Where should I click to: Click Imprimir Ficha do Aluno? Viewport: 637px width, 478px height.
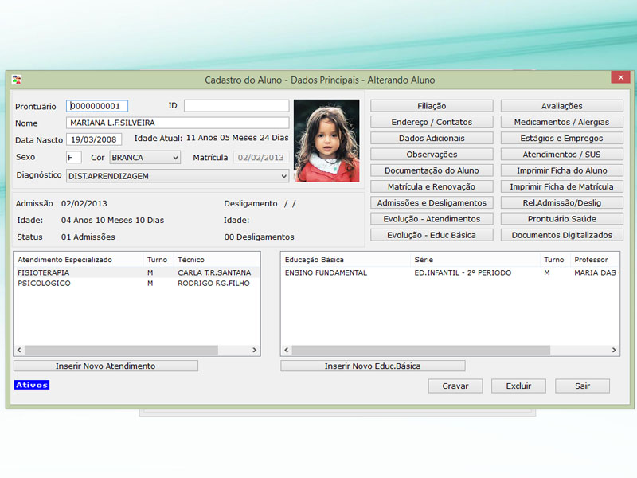[x=561, y=170]
